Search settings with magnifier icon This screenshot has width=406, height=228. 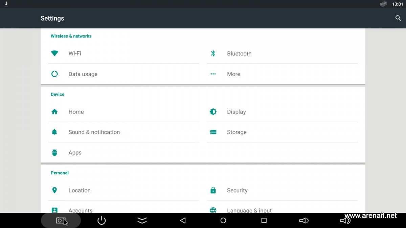(x=398, y=18)
